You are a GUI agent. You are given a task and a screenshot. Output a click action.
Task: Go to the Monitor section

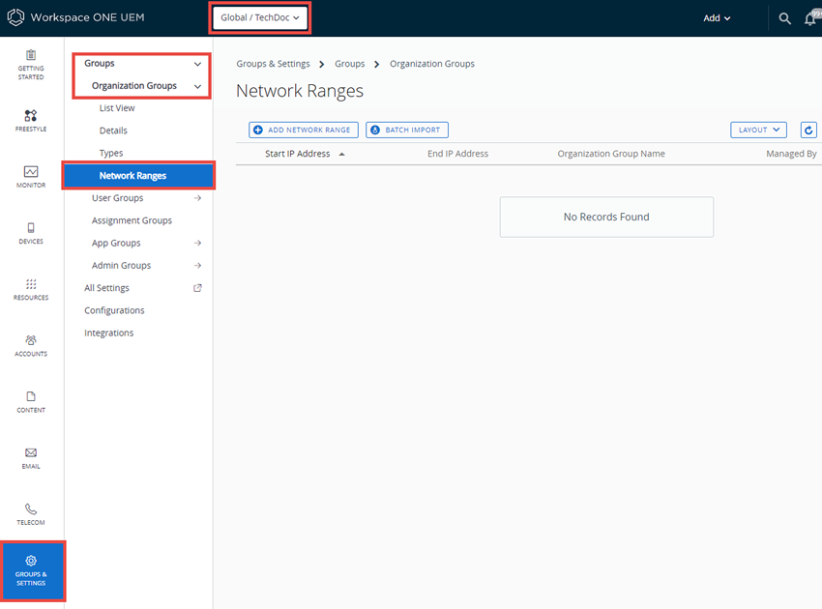(x=31, y=177)
